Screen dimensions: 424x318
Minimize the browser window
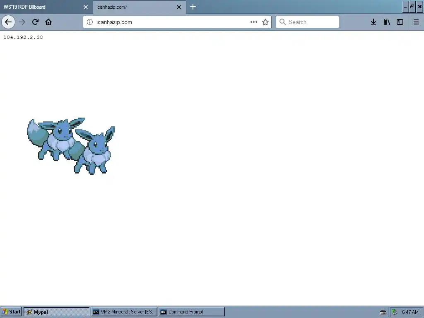tap(405, 7)
